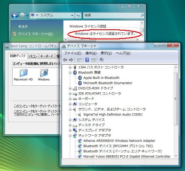Click the ネットワーク アダプタ category icon

(x=75, y=136)
